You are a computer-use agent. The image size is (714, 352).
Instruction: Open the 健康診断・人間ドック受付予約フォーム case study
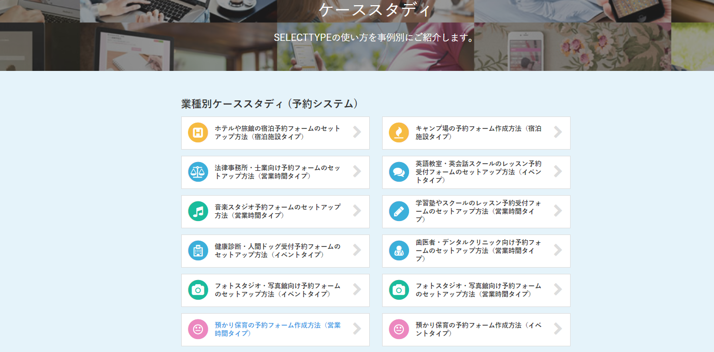point(275,251)
